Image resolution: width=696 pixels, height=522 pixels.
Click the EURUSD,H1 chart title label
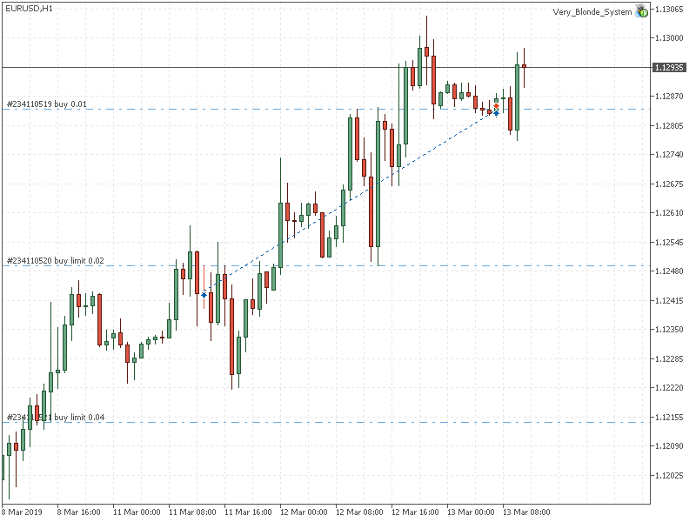26,7
